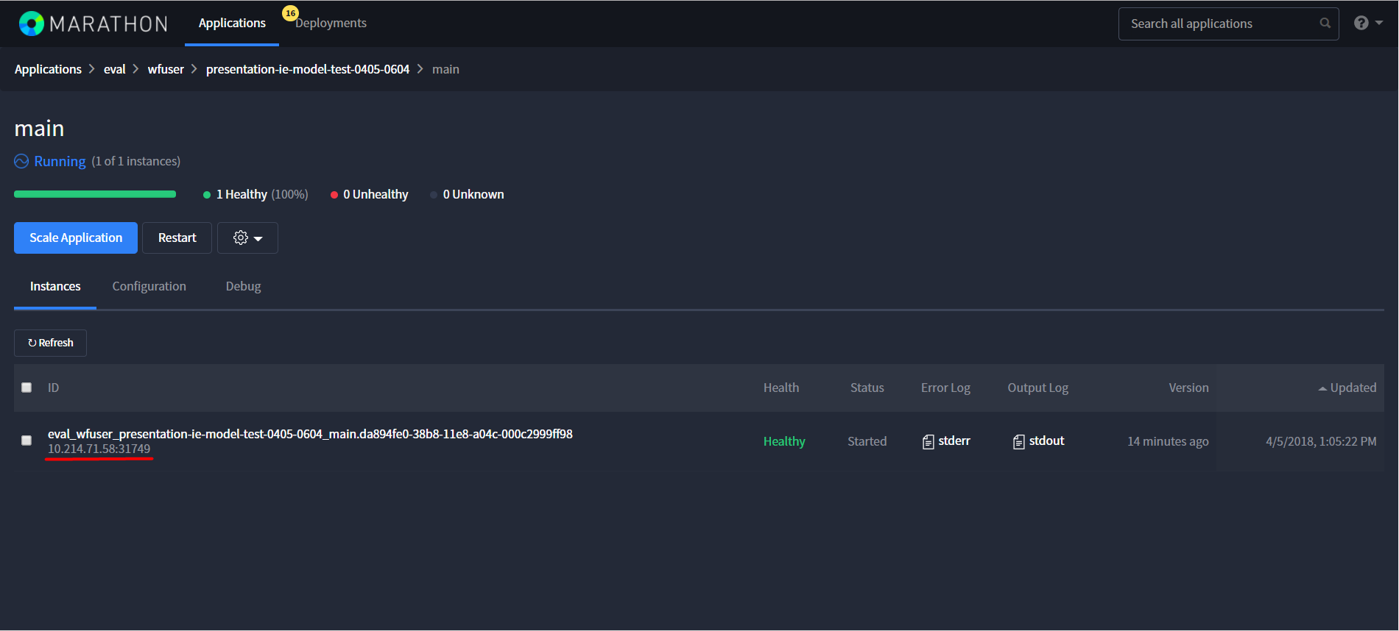Go to wfuser breadcrumb
This screenshot has height=631, width=1399.
click(166, 69)
